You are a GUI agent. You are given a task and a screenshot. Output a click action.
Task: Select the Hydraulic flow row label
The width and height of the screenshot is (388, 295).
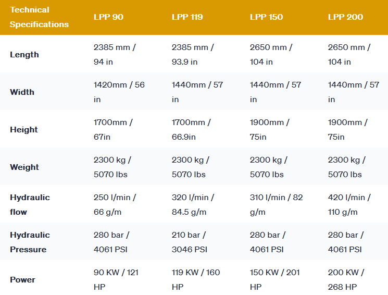tap(30, 205)
